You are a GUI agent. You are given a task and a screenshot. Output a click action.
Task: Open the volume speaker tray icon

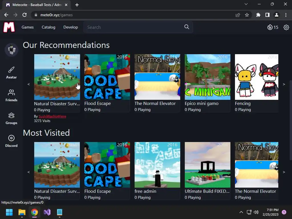coord(256,212)
